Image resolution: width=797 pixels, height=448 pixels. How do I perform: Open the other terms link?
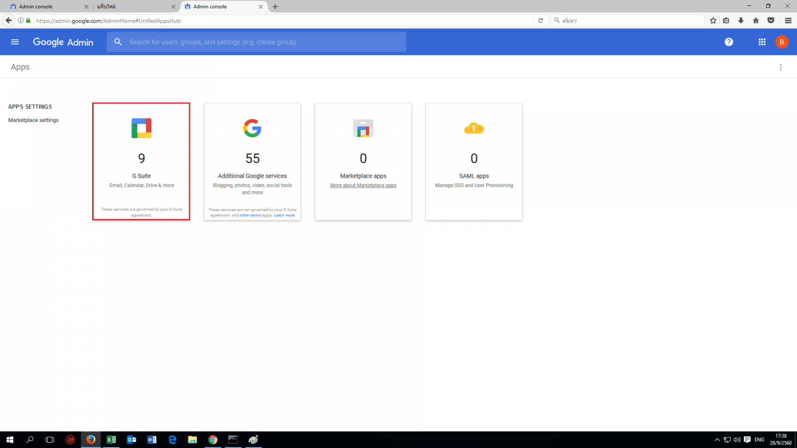(x=250, y=215)
